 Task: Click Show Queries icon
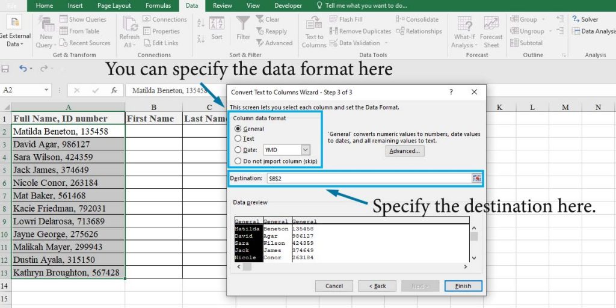[64, 19]
